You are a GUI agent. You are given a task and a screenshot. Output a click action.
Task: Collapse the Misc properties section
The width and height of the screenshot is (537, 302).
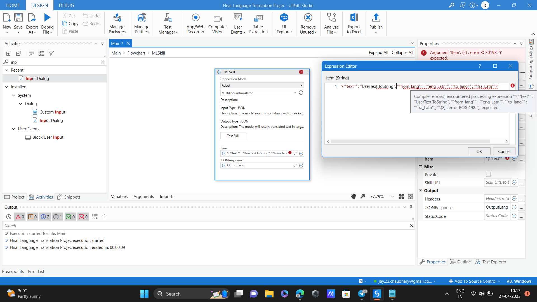click(420, 167)
